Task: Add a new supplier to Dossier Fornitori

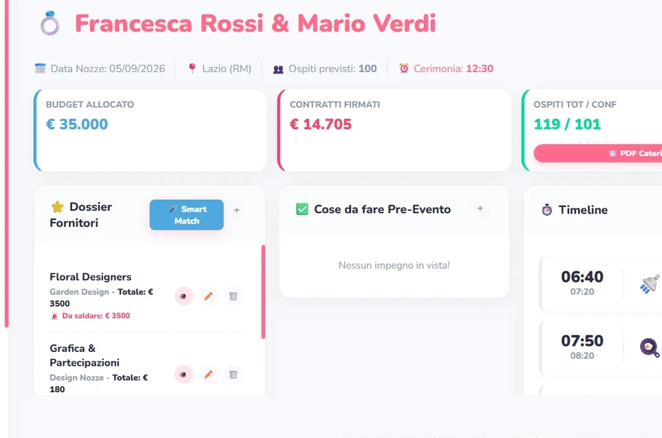Action: (237, 210)
